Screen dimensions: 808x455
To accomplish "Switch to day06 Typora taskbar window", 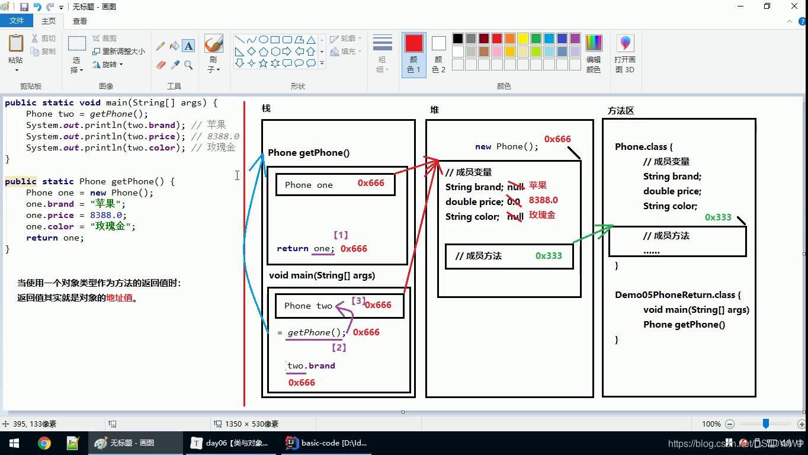I will tap(231, 443).
